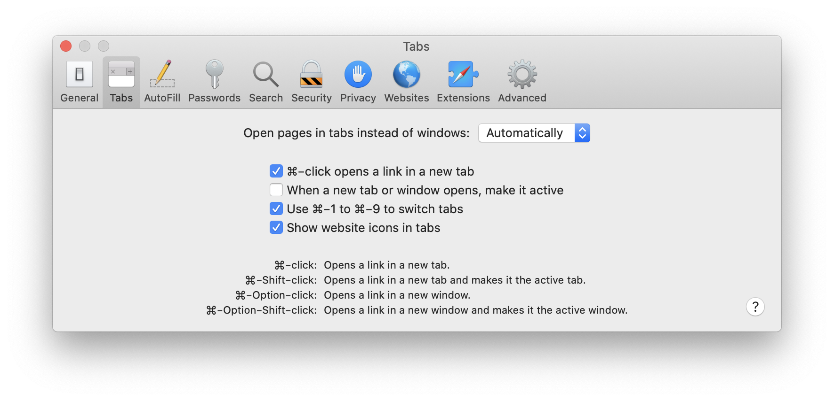Uncheck Show website icons in tabs
Viewport: 834px width, 401px height.
(276, 227)
